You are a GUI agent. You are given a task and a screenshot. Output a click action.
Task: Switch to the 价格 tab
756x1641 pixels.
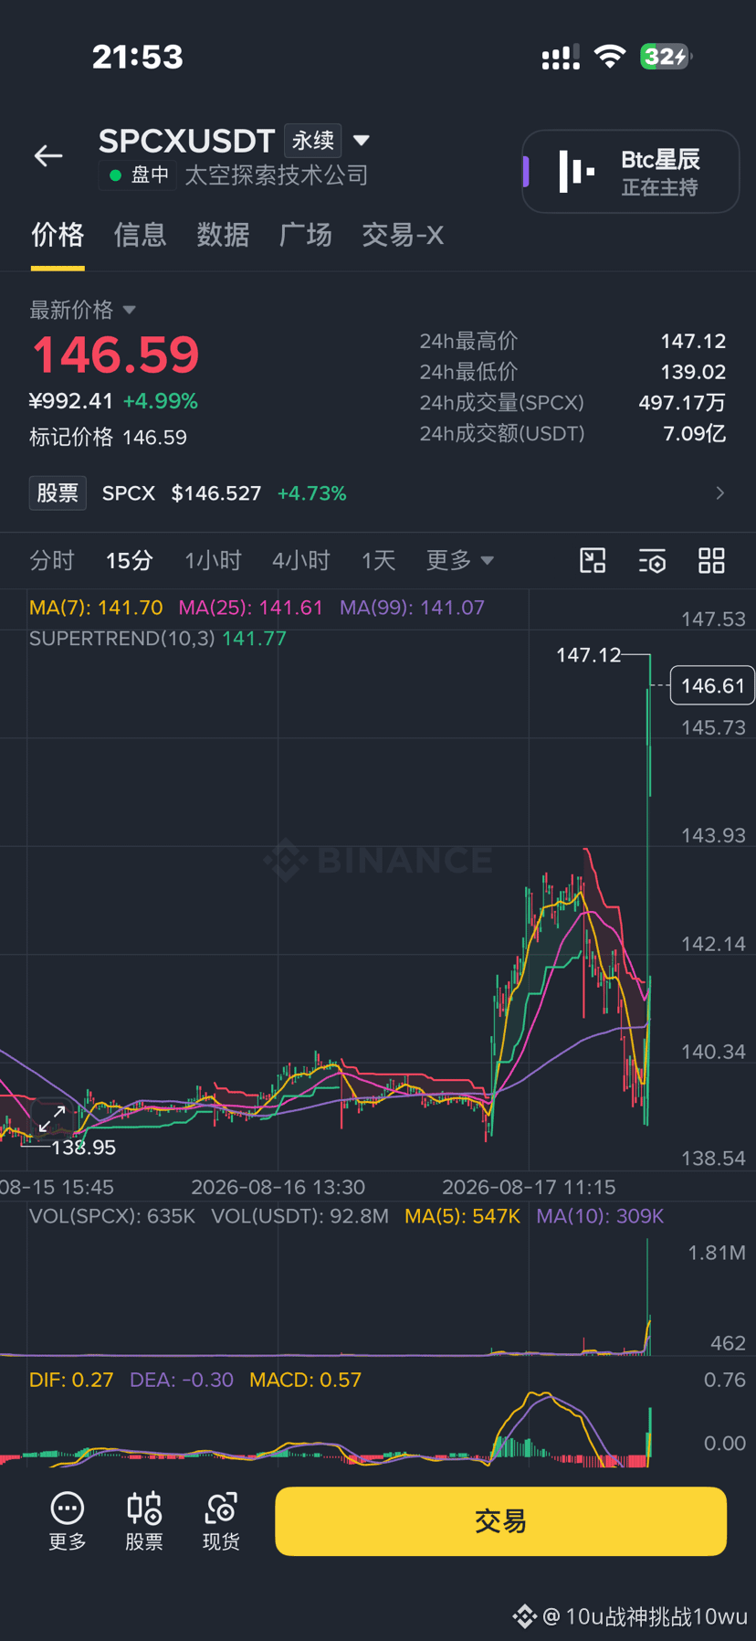[x=58, y=235]
